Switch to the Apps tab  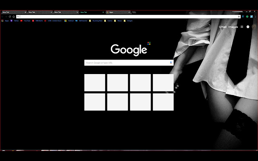click(118, 12)
